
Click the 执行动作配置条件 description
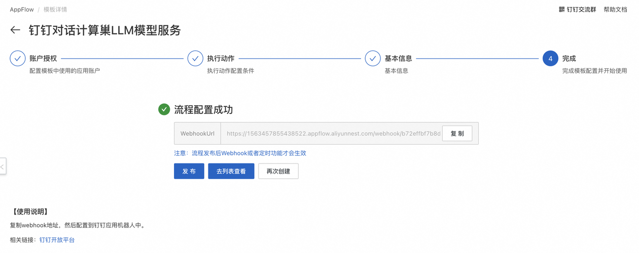point(230,71)
